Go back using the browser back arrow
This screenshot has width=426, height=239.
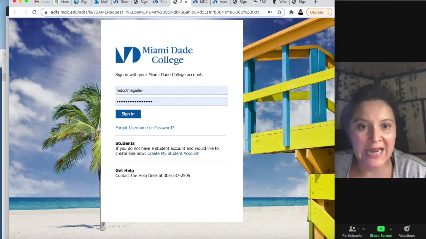[15, 12]
